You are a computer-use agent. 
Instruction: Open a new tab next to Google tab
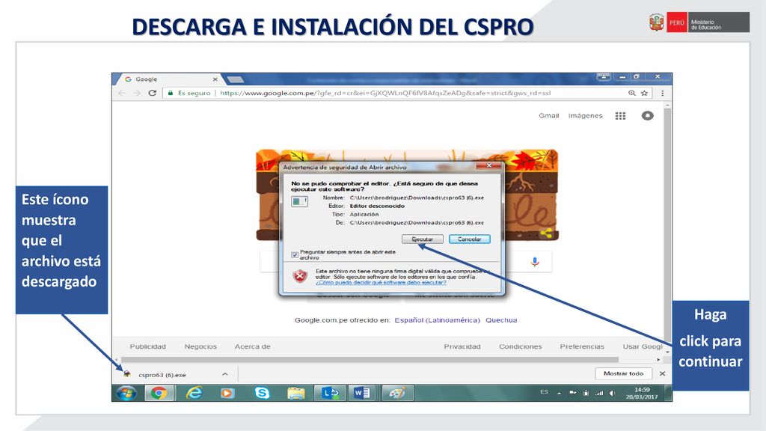(x=236, y=79)
